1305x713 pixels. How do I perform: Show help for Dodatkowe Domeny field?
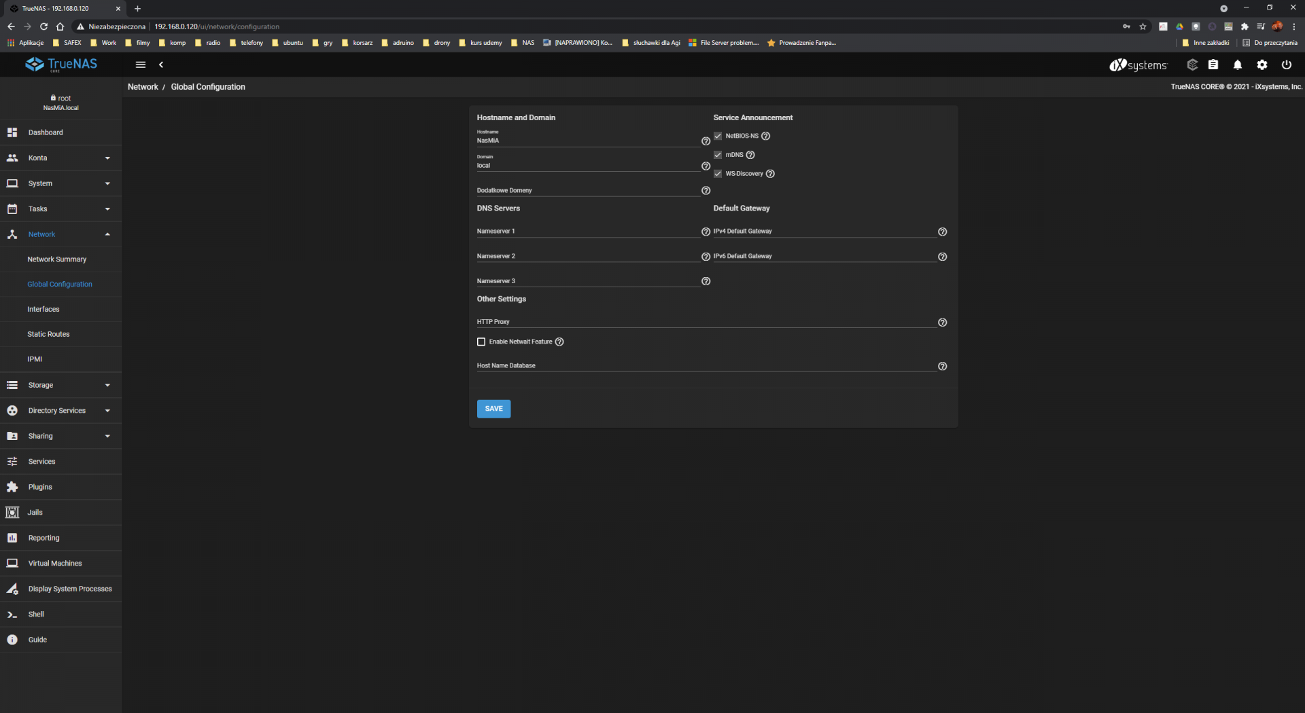(x=706, y=191)
